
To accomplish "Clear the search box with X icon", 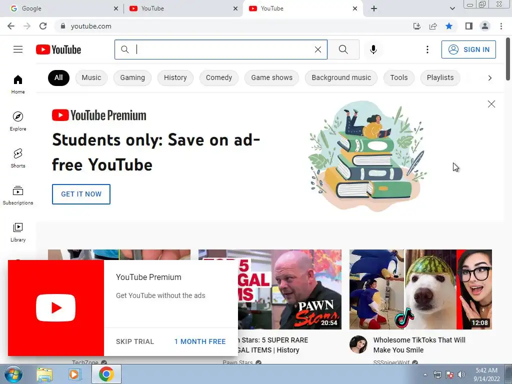I will [317, 49].
